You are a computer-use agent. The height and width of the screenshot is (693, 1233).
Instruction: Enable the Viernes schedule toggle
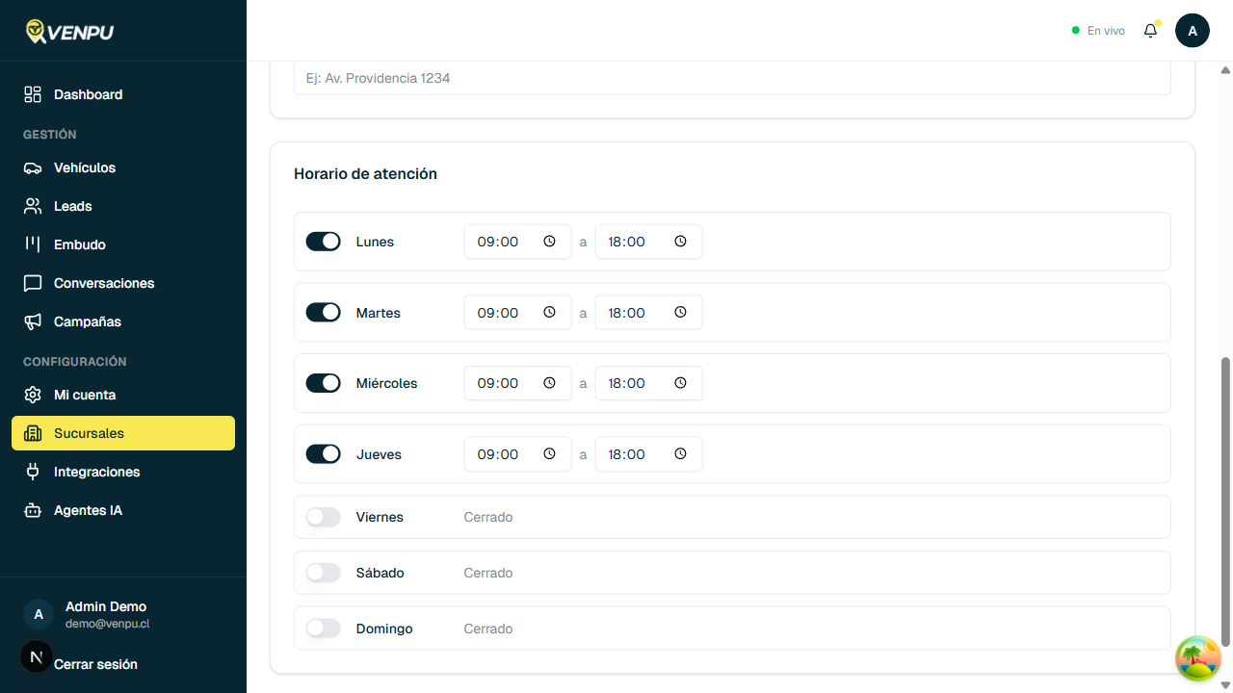coord(323,517)
